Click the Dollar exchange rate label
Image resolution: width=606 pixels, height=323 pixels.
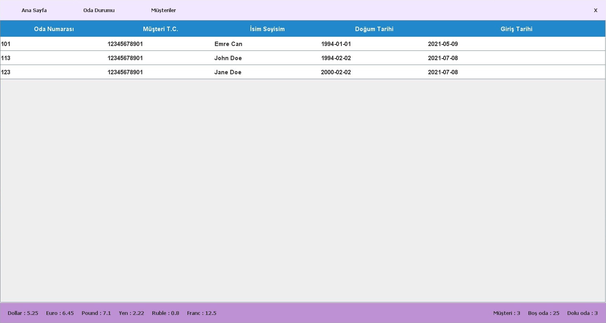click(23, 313)
